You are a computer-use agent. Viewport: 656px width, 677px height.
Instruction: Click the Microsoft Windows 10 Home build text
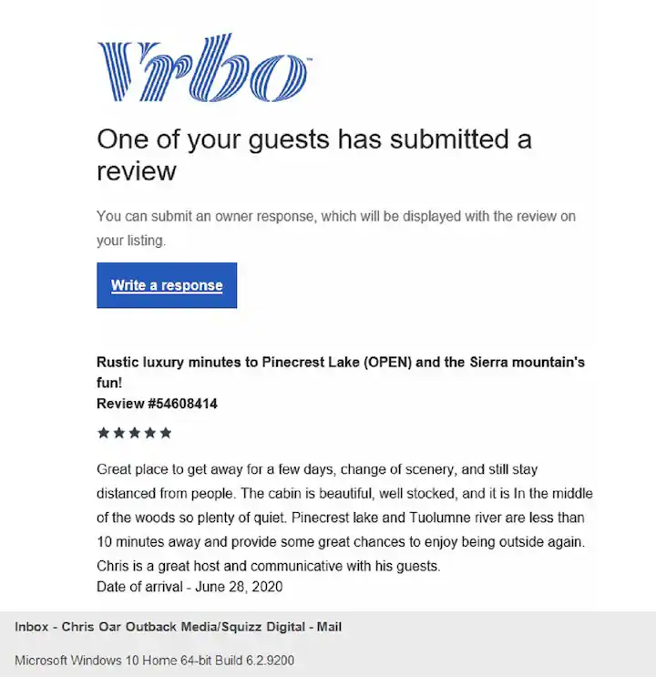pyautogui.click(x=154, y=660)
